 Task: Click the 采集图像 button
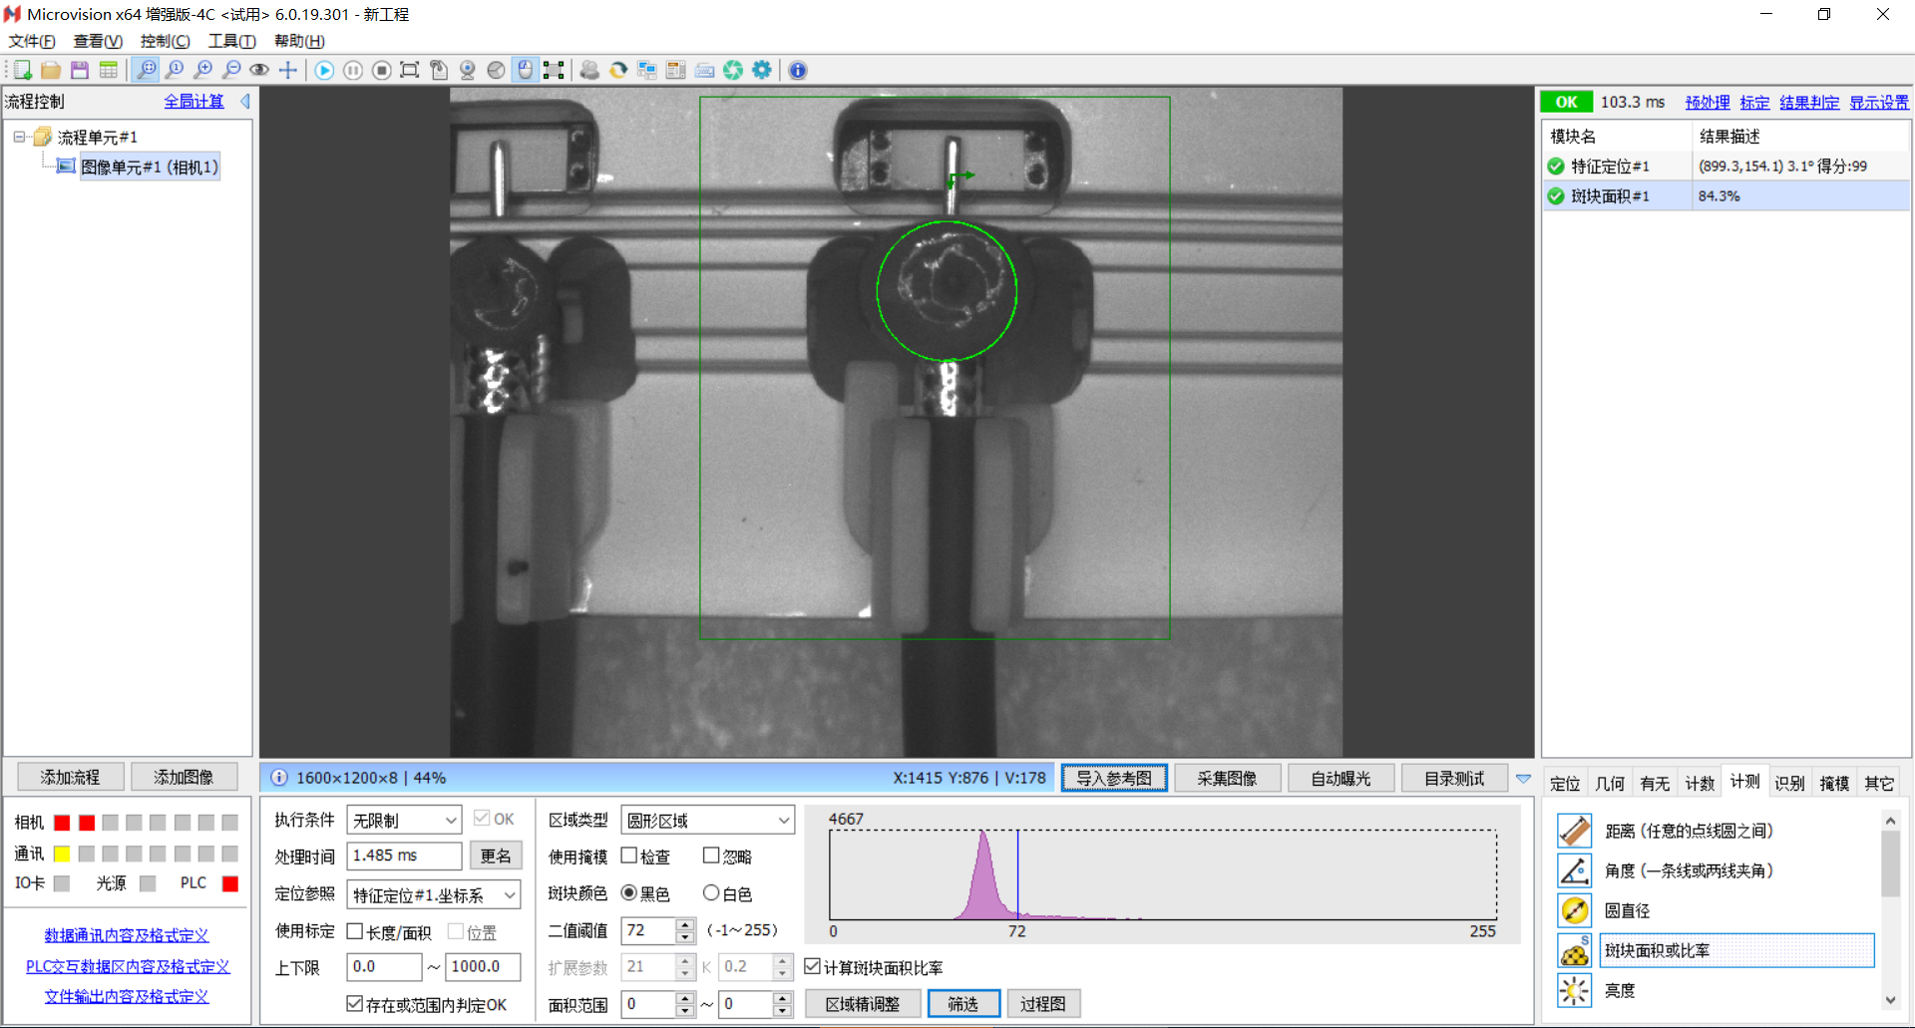(x=1227, y=778)
